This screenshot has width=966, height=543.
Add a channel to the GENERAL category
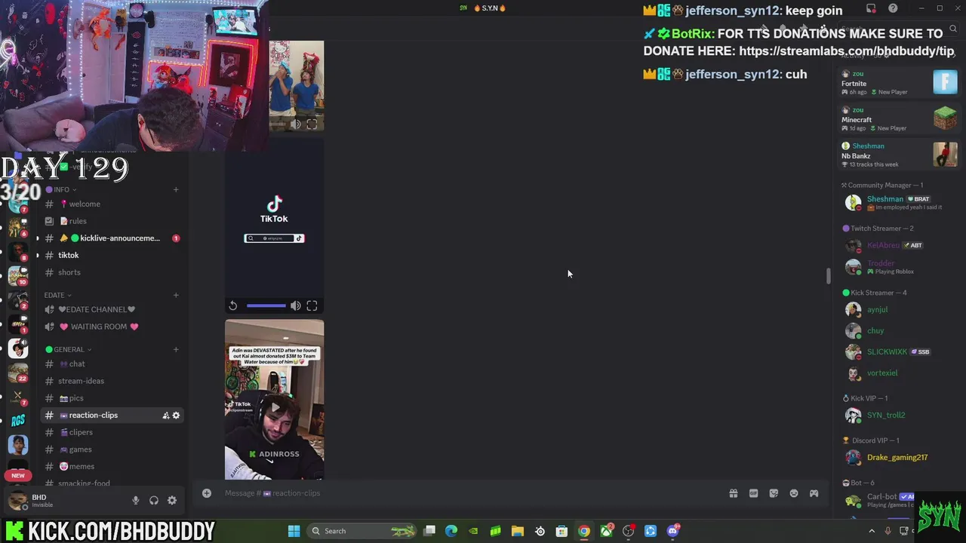[x=176, y=349]
